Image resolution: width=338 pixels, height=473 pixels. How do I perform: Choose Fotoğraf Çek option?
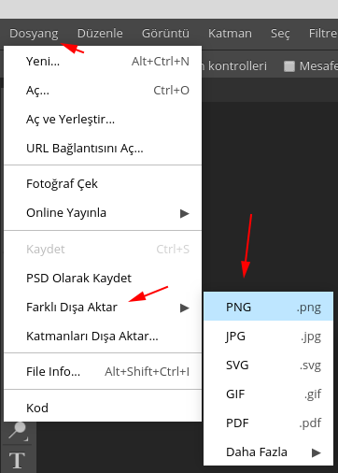pos(103,184)
